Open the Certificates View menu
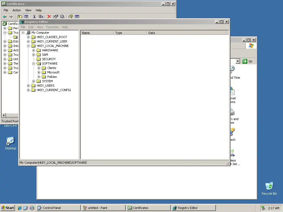Screen dimensions: 283x212 (28, 10)
